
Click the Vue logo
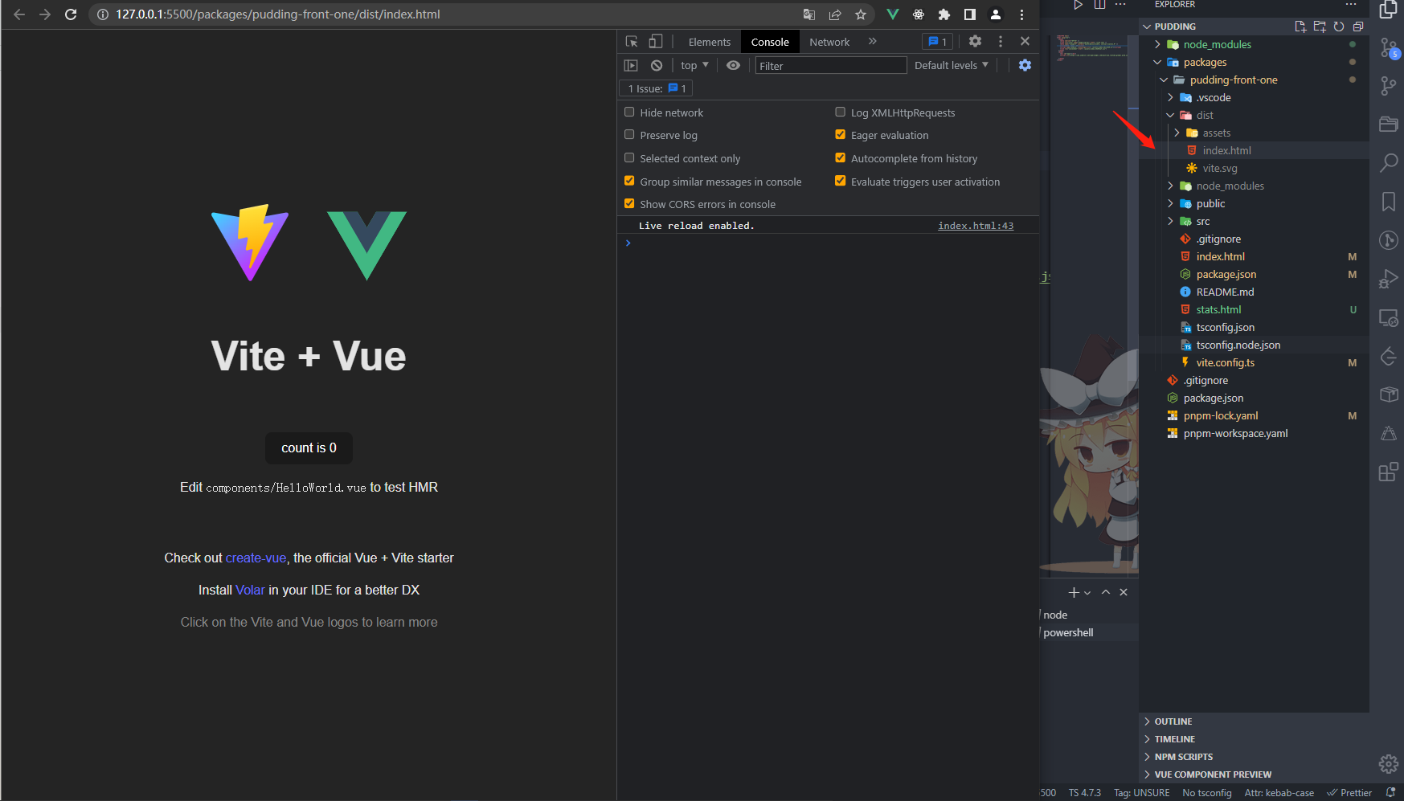(x=367, y=245)
